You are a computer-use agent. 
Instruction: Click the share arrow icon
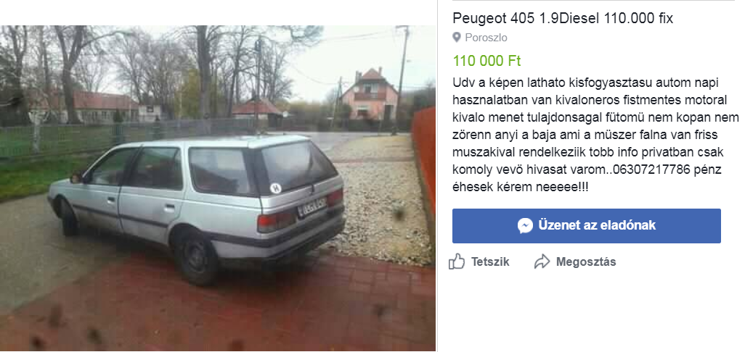[x=542, y=261]
